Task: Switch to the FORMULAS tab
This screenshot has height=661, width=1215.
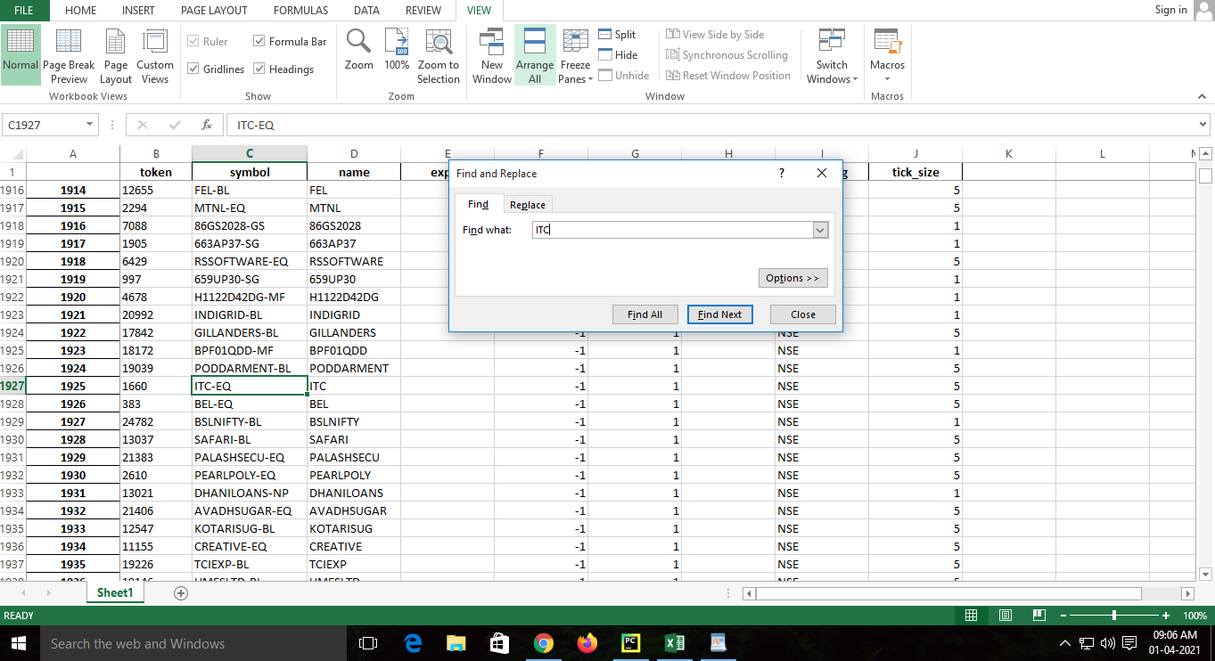Action: (300, 11)
